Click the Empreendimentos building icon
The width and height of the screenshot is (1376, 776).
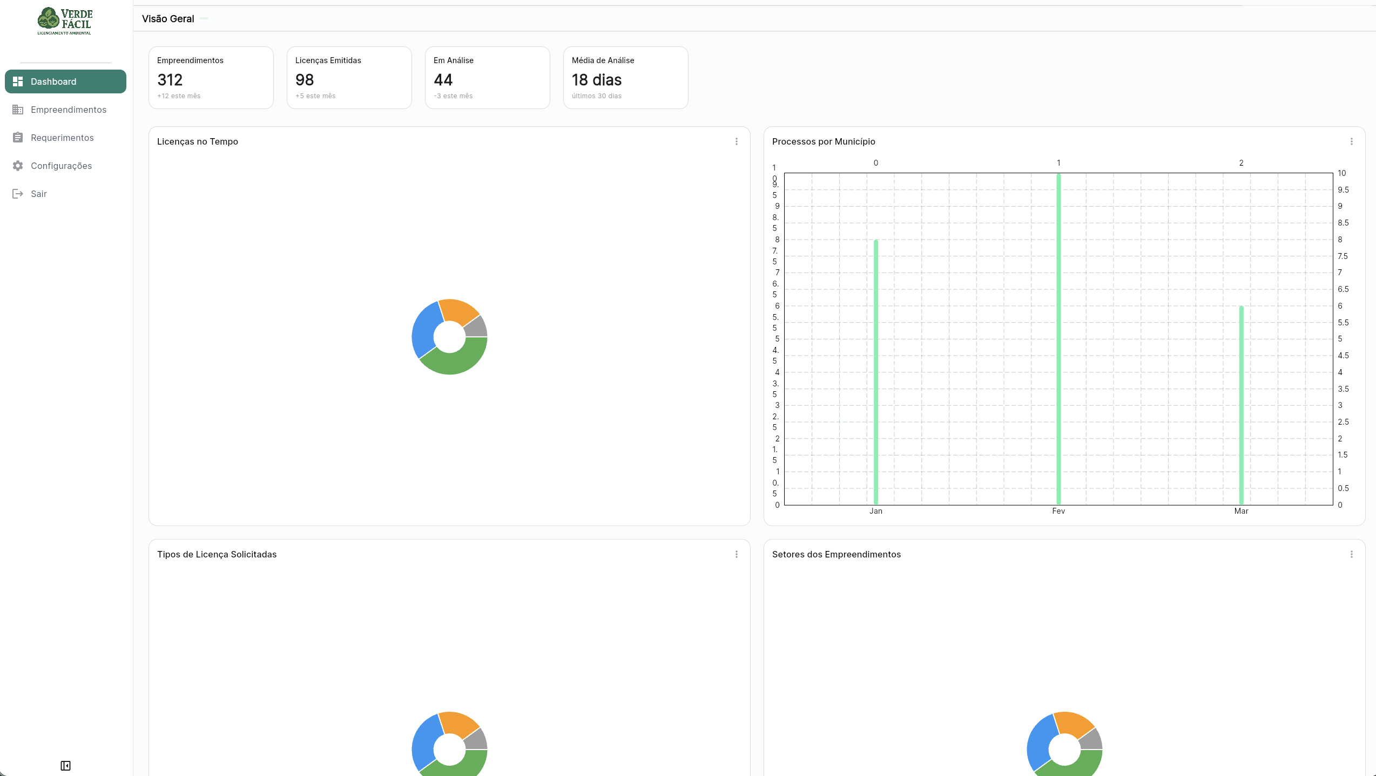(18, 110)
